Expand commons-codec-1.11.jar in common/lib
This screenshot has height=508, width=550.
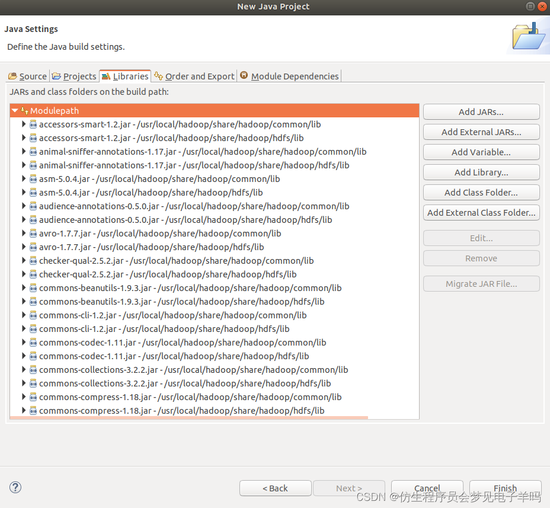24,342
